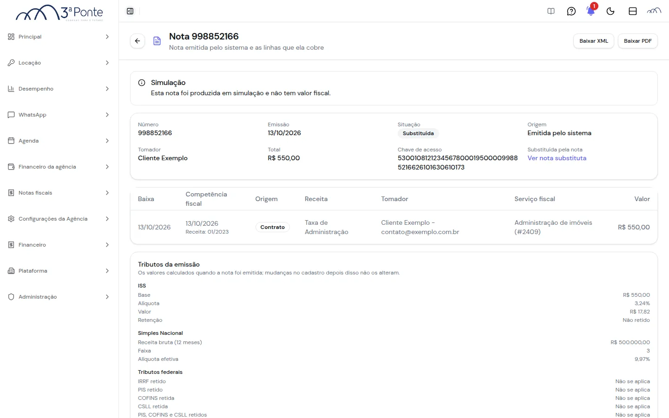The width and height of the screenshot is (669, 418).
Task: Go back with the arrow button
Action: (x=138, y=41)
